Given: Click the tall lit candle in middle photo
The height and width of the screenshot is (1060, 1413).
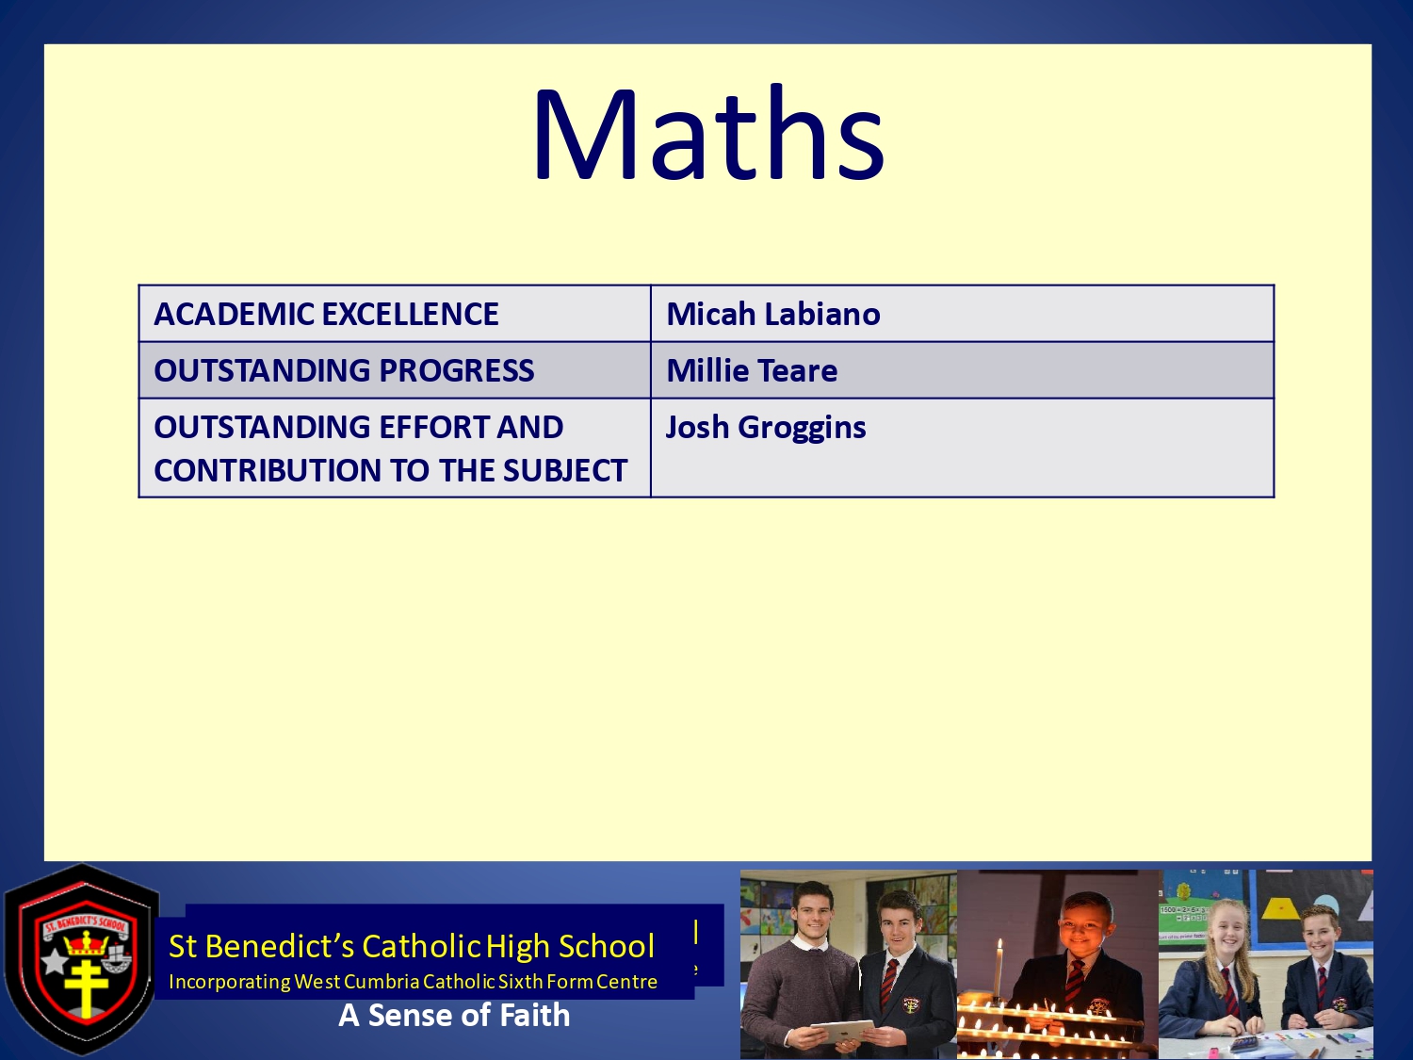Looking at the screenshot, I should [x=999, y=970].
